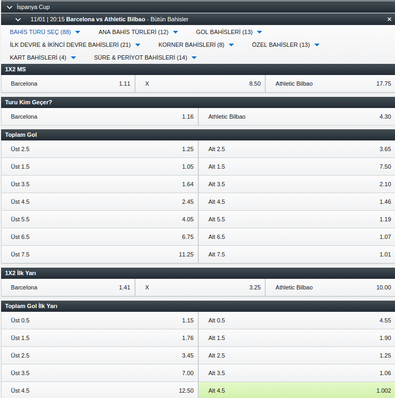The height and width of the screenshot is (398, 395).
Task: Choose Üst 1.5 at 1.05 Toplam Gol
Action: [99, 167]
